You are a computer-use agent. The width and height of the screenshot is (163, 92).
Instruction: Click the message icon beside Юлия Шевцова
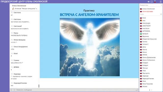[12, 40]
